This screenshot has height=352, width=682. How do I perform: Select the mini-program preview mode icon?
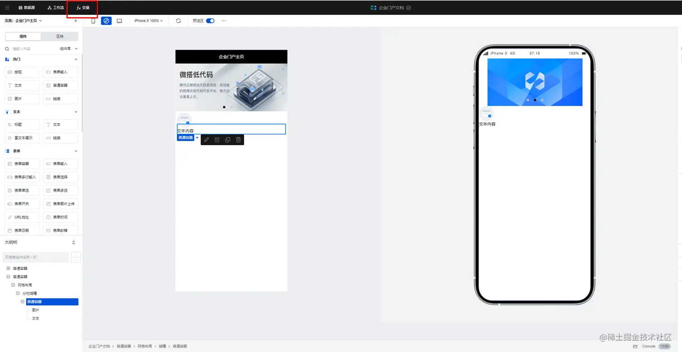point(106,21)
